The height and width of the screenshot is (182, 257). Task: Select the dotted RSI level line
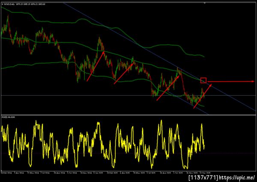(x=128, y=153)
